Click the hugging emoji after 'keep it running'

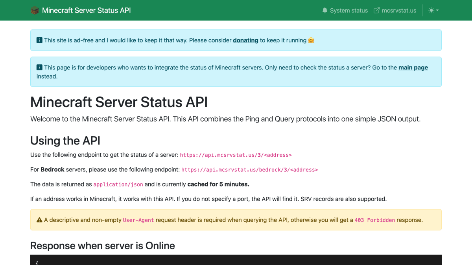tap(311, 40)
